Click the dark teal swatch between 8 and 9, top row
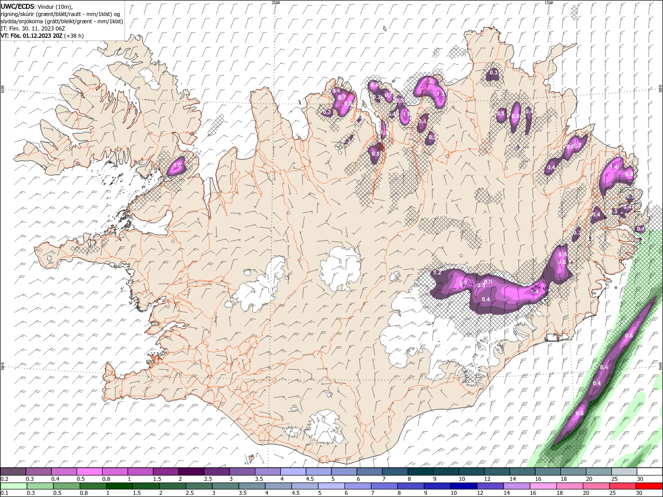 pyautogui.click(x=420, y=472)
